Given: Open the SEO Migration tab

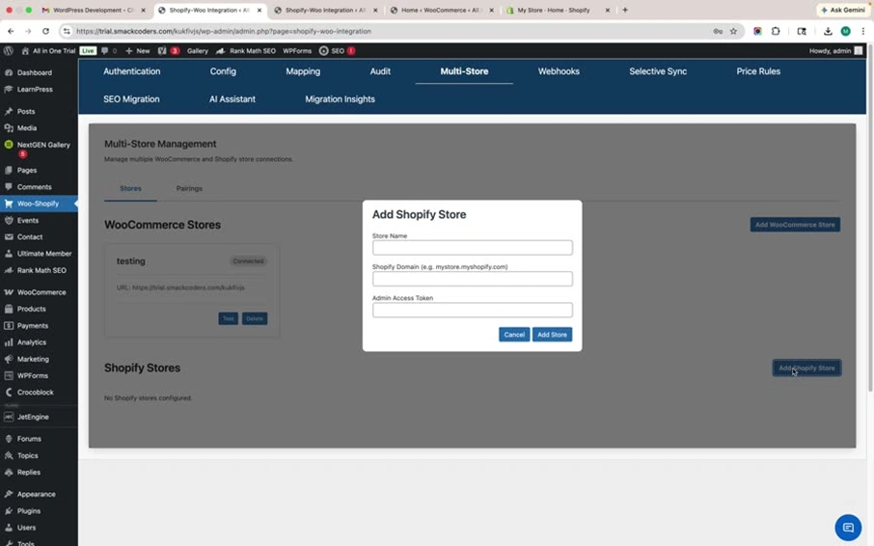Looking at the screenshot, I should [x=131, y=99].
